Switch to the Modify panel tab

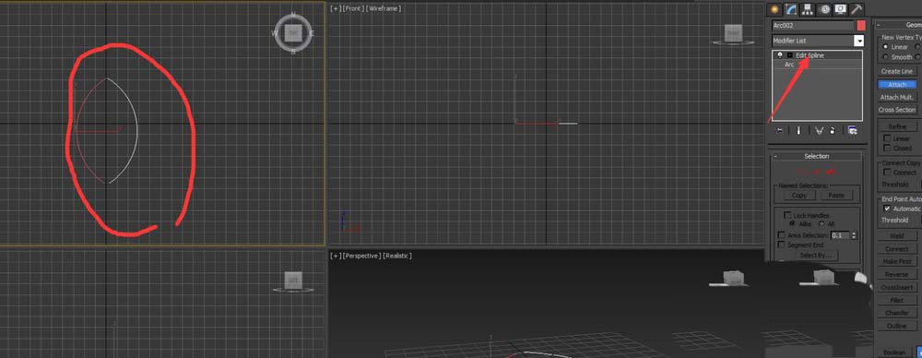click(791, 9)
